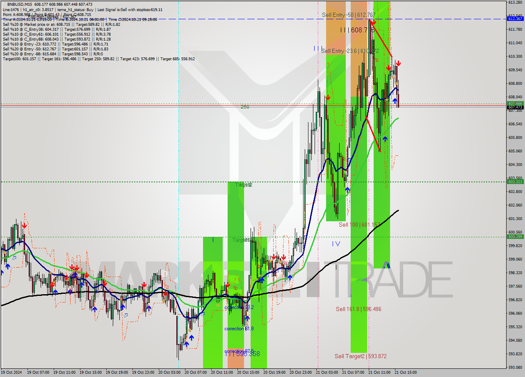Click the 596.060 price axis label
Viewport: 525px width, 377px height.
point(515,313)
